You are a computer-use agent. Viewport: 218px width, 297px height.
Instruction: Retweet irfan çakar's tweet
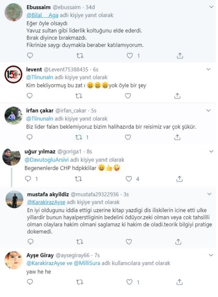point(79,137)
